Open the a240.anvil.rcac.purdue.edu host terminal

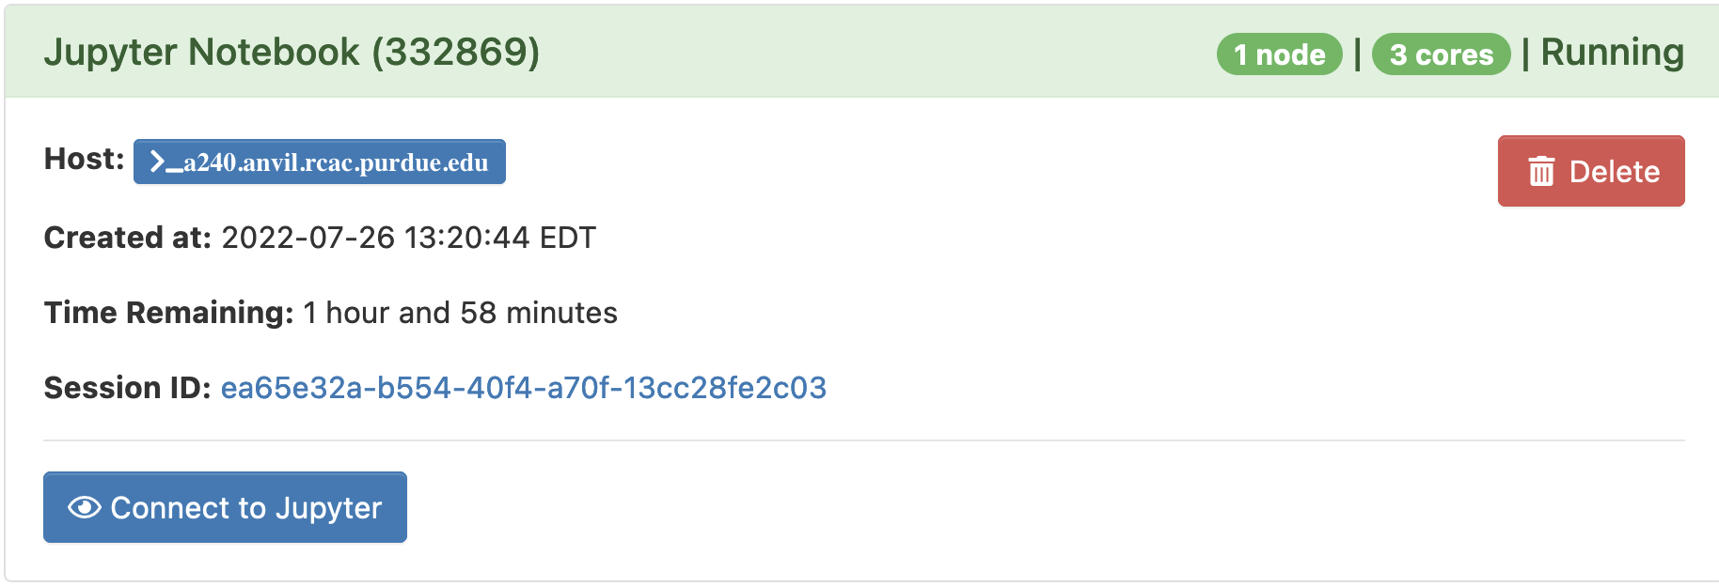coord(320,161)
